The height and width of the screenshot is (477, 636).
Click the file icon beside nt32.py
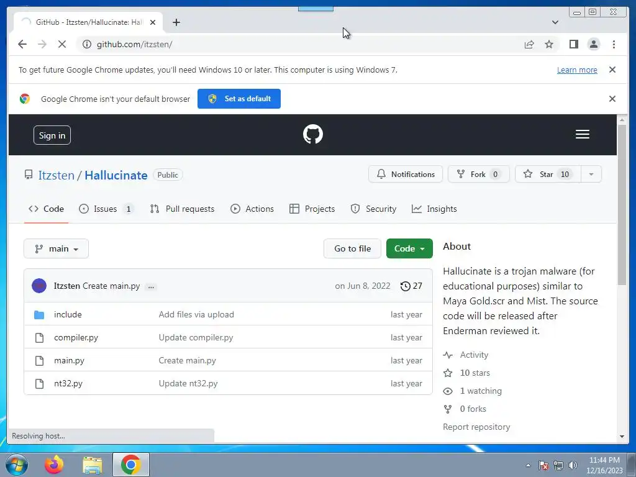[x=39, y=384]
